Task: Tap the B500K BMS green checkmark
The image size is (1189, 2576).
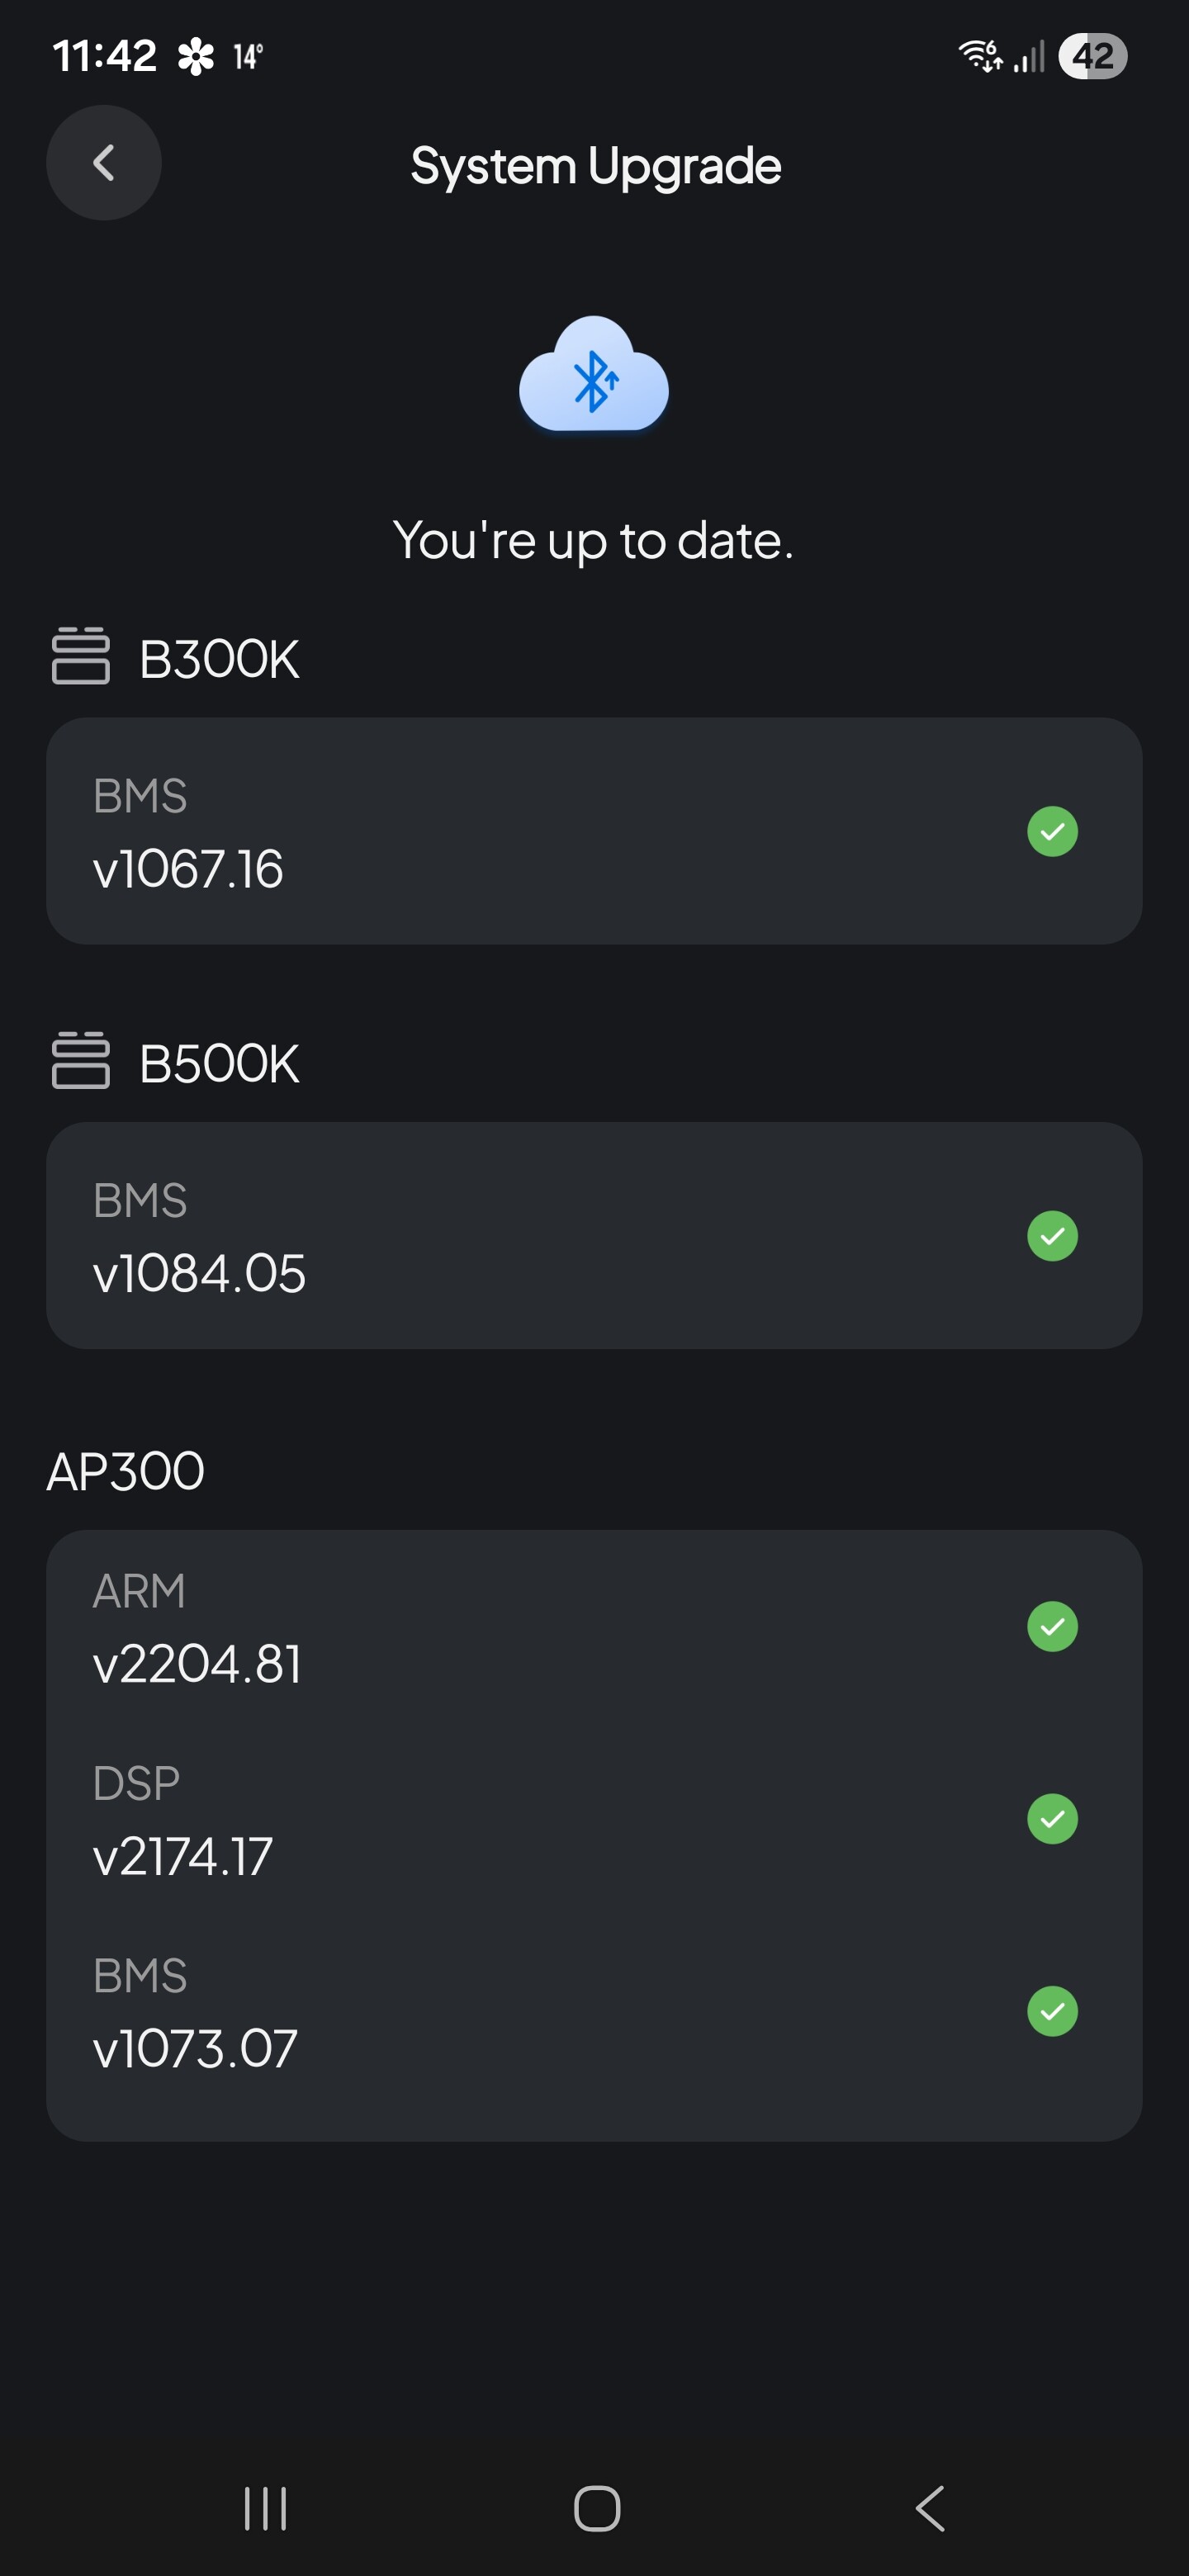Action: click(x=1052, y=1236)
